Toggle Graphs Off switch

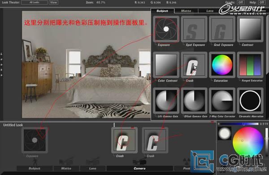(x=240, y=2)
